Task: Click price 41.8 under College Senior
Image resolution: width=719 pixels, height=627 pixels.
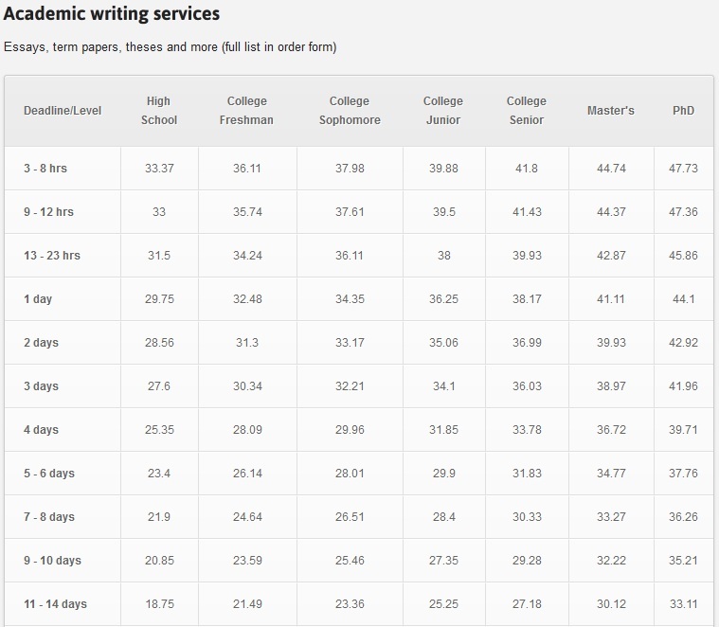Action: [x=527, y=169]
